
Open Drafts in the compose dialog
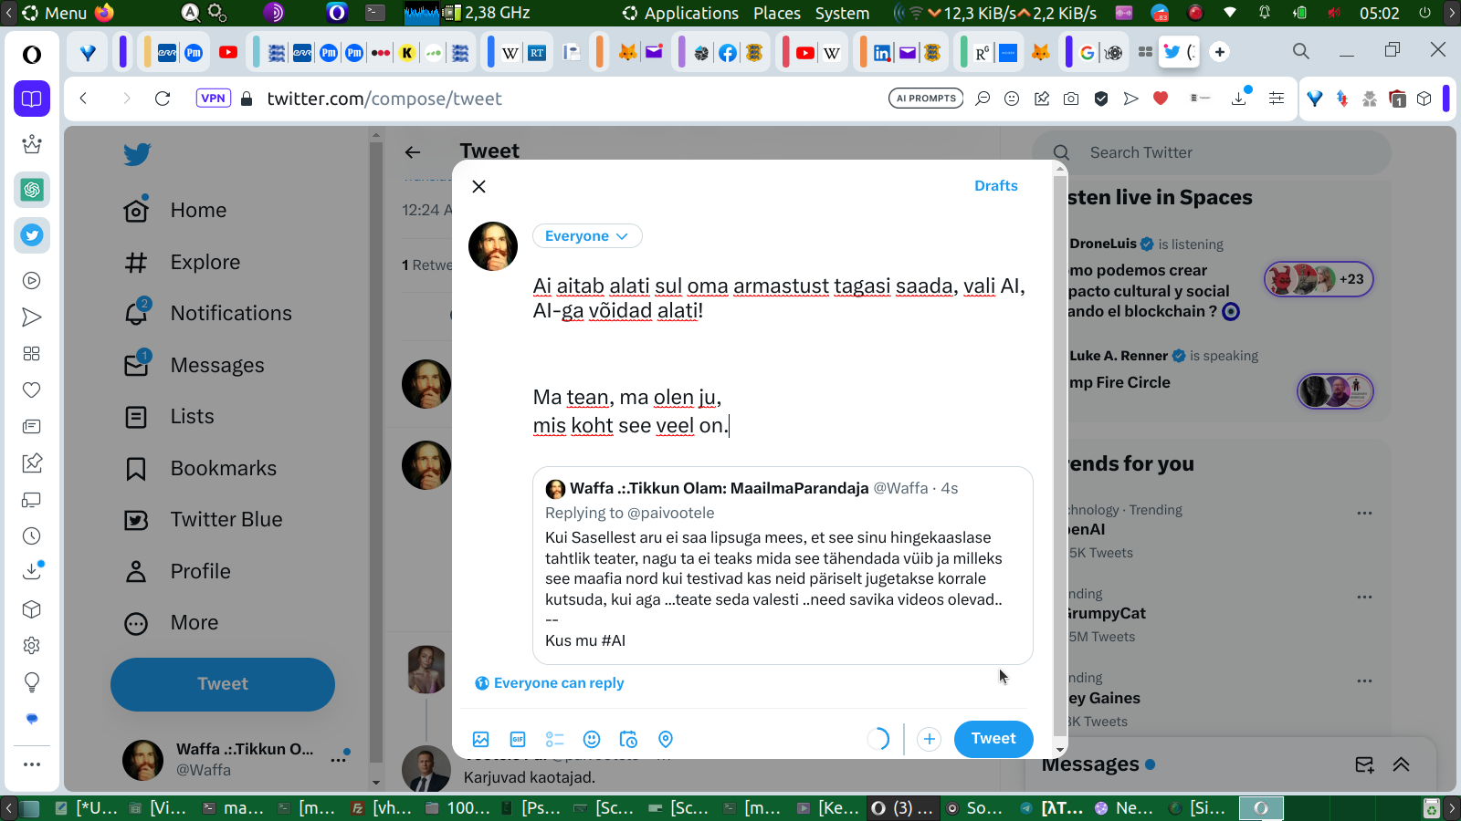(x=996, y=186)
